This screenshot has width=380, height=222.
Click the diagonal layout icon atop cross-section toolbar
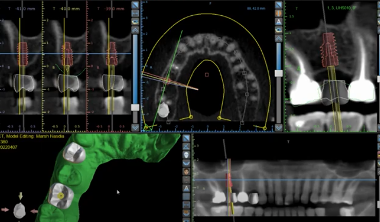136,5
